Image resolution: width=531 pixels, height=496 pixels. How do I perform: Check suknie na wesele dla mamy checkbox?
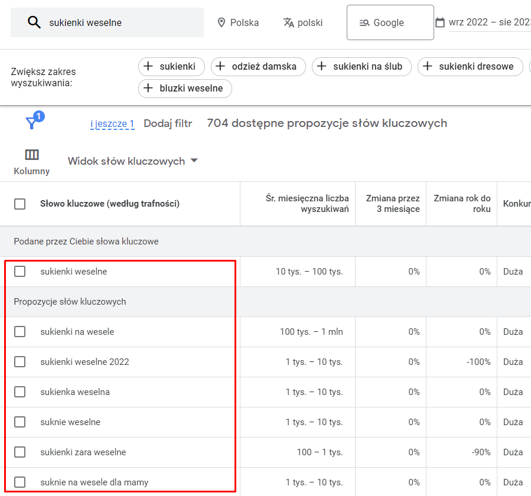click(19, 482)
